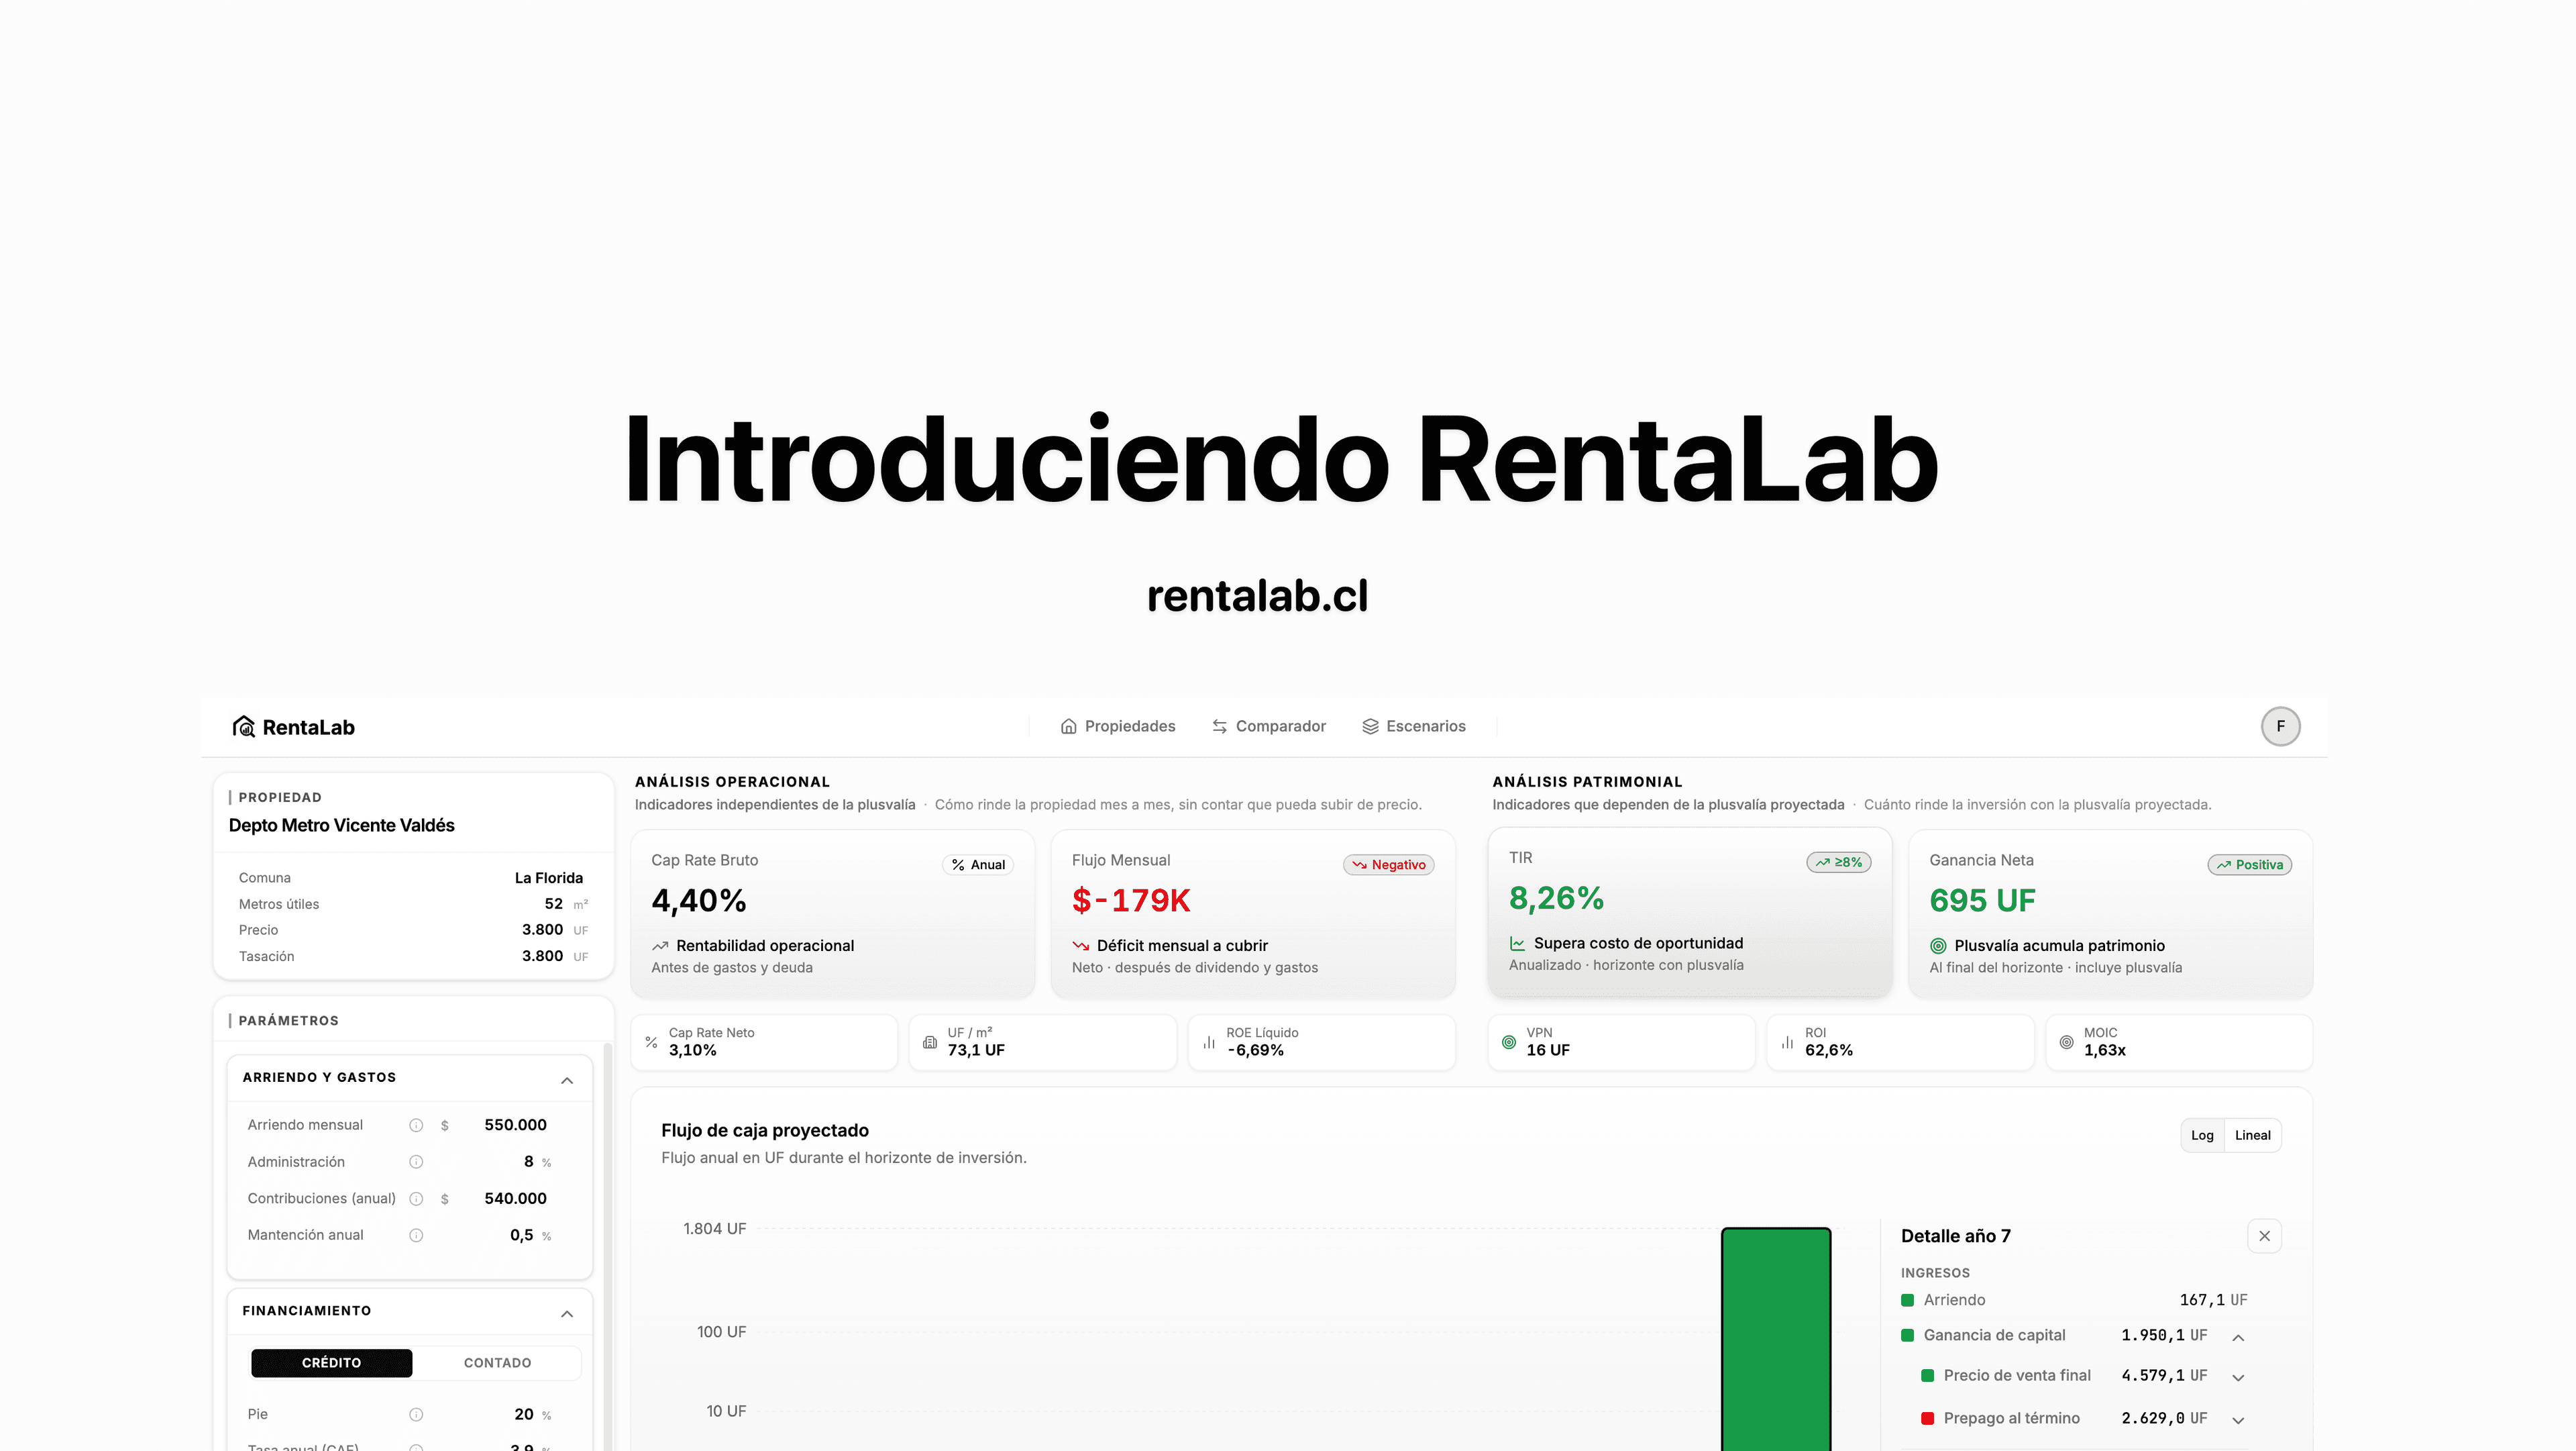The width and height of the screenshot is (2576, 1451).
Task: Select the green year 7 chart bar
Action: click(1775, 1339)
